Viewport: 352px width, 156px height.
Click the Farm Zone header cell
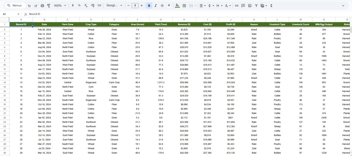[x=68, y=24]
